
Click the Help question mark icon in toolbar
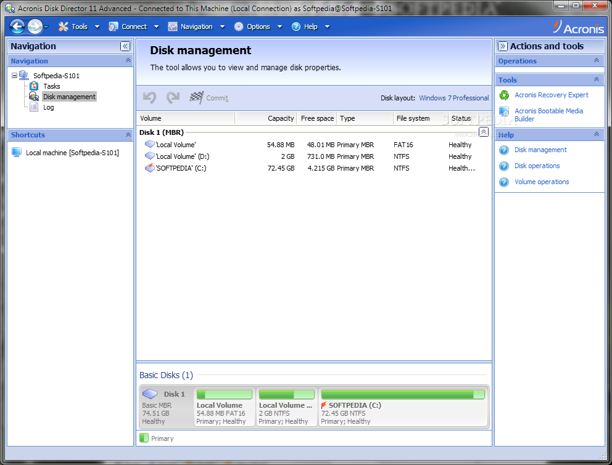[x=296, y=26]
